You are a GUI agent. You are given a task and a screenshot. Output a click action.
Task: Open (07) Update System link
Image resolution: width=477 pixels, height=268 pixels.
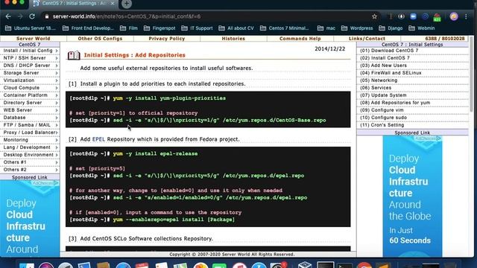tap(383, 95)
